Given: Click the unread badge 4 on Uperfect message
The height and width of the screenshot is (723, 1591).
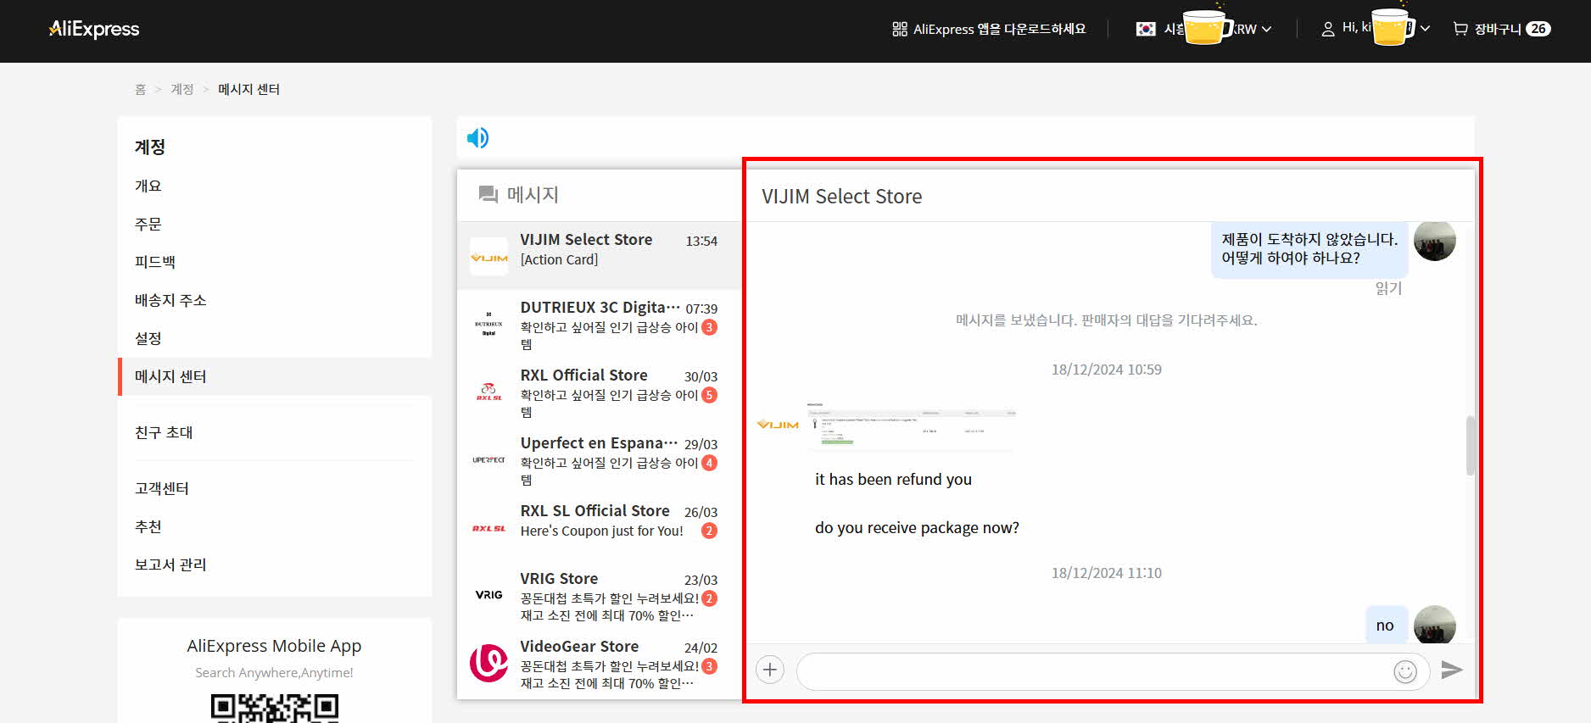Looking at the screenshot, I should coord(710,463).
